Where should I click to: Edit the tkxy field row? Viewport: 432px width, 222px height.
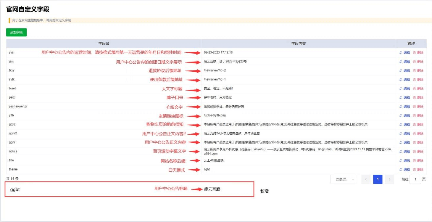[404, 70]
